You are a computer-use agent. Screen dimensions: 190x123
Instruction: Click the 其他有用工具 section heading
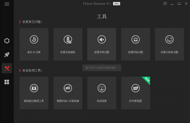coord(32,71)
